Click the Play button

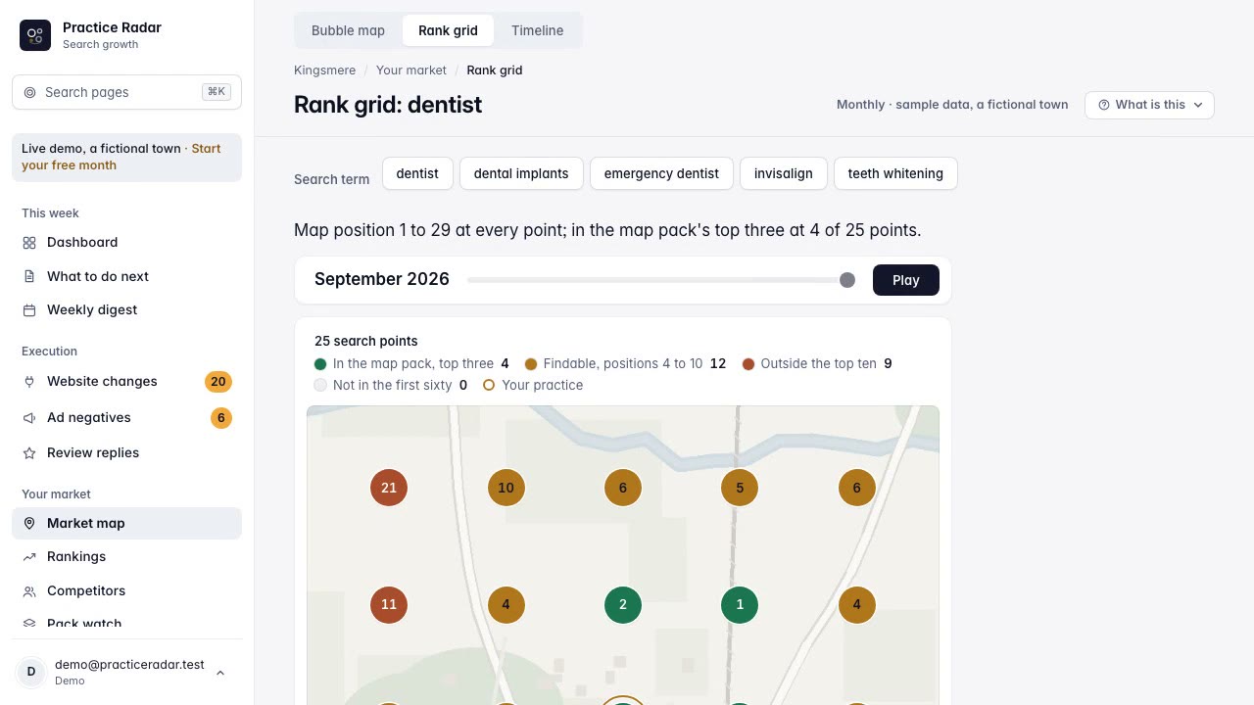point(906,280)
